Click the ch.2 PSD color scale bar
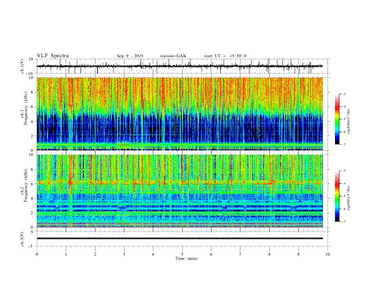369x285 pixels. (337, 196)
